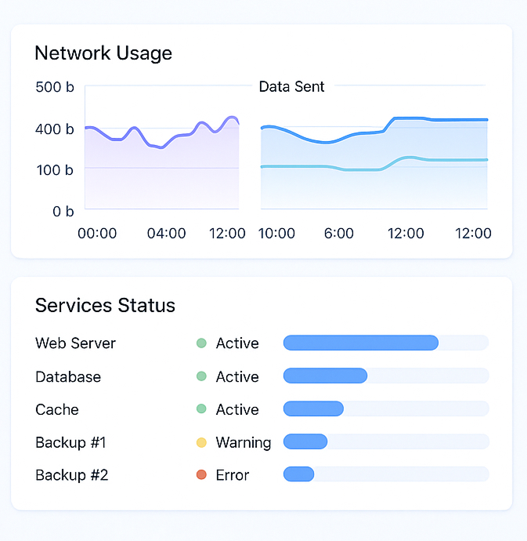
Task: Click the red error dot for Backup #2
Action: pos(201,475)
